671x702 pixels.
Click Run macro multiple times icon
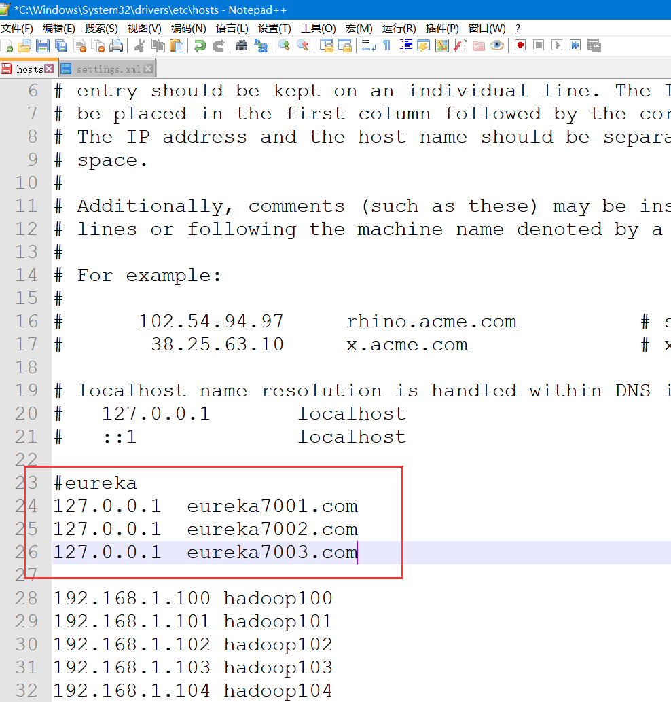click(575, 45)
